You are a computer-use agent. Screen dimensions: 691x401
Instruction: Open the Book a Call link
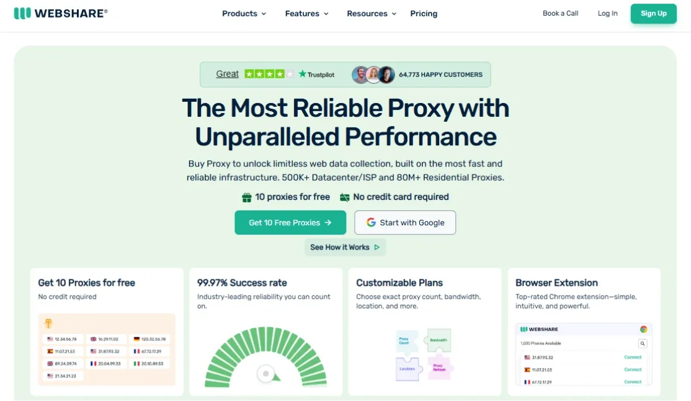click(560, 13)
